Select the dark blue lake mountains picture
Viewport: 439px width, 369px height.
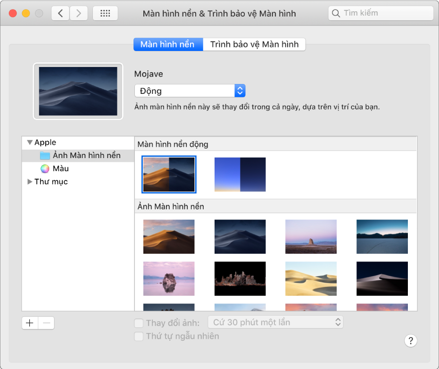coord(382,236)
